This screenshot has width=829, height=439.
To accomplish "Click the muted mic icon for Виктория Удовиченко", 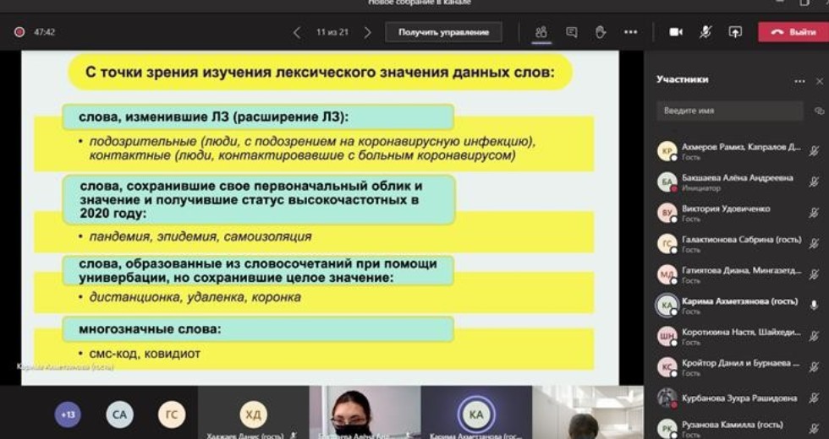I will [x=814, y=212].
